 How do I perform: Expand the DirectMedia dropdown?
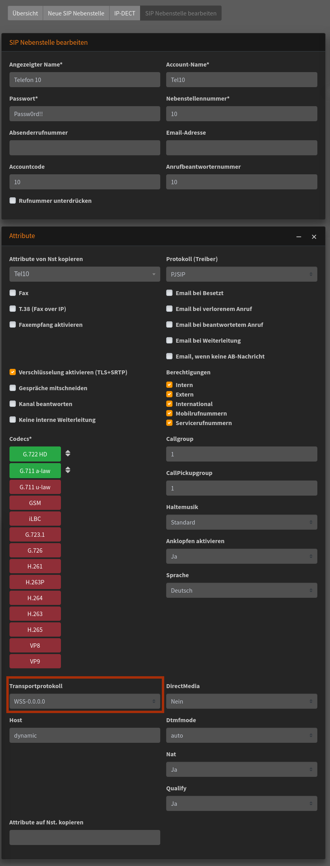pos(242,701)
